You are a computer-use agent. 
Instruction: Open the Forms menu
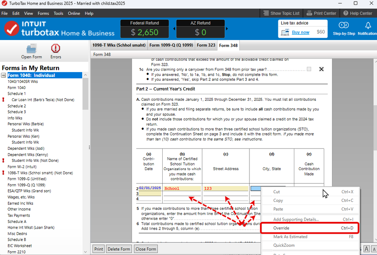43,14
